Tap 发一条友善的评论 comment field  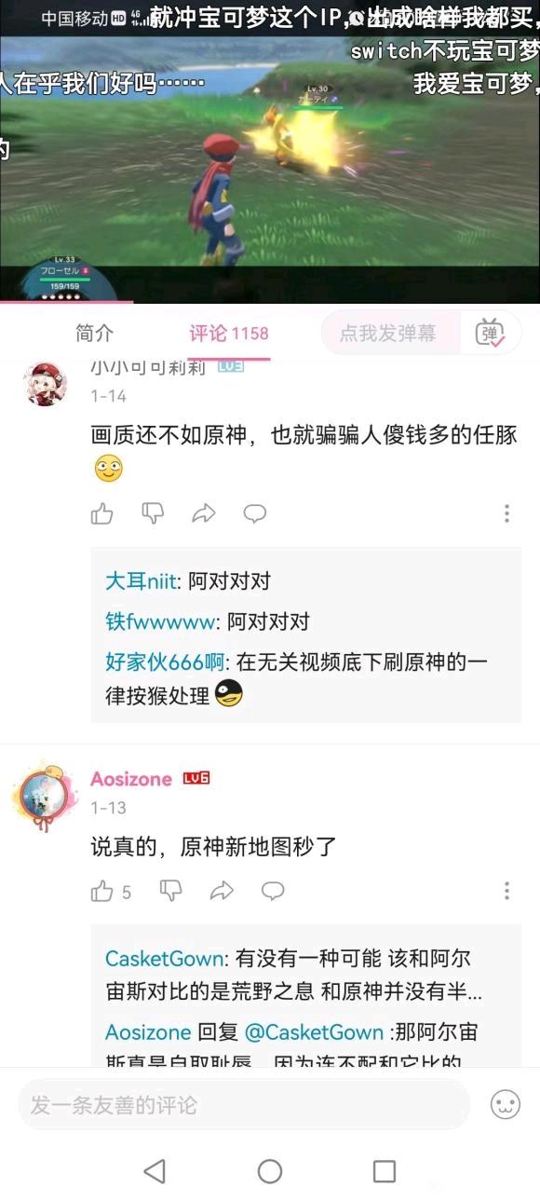click(244, 1105)
